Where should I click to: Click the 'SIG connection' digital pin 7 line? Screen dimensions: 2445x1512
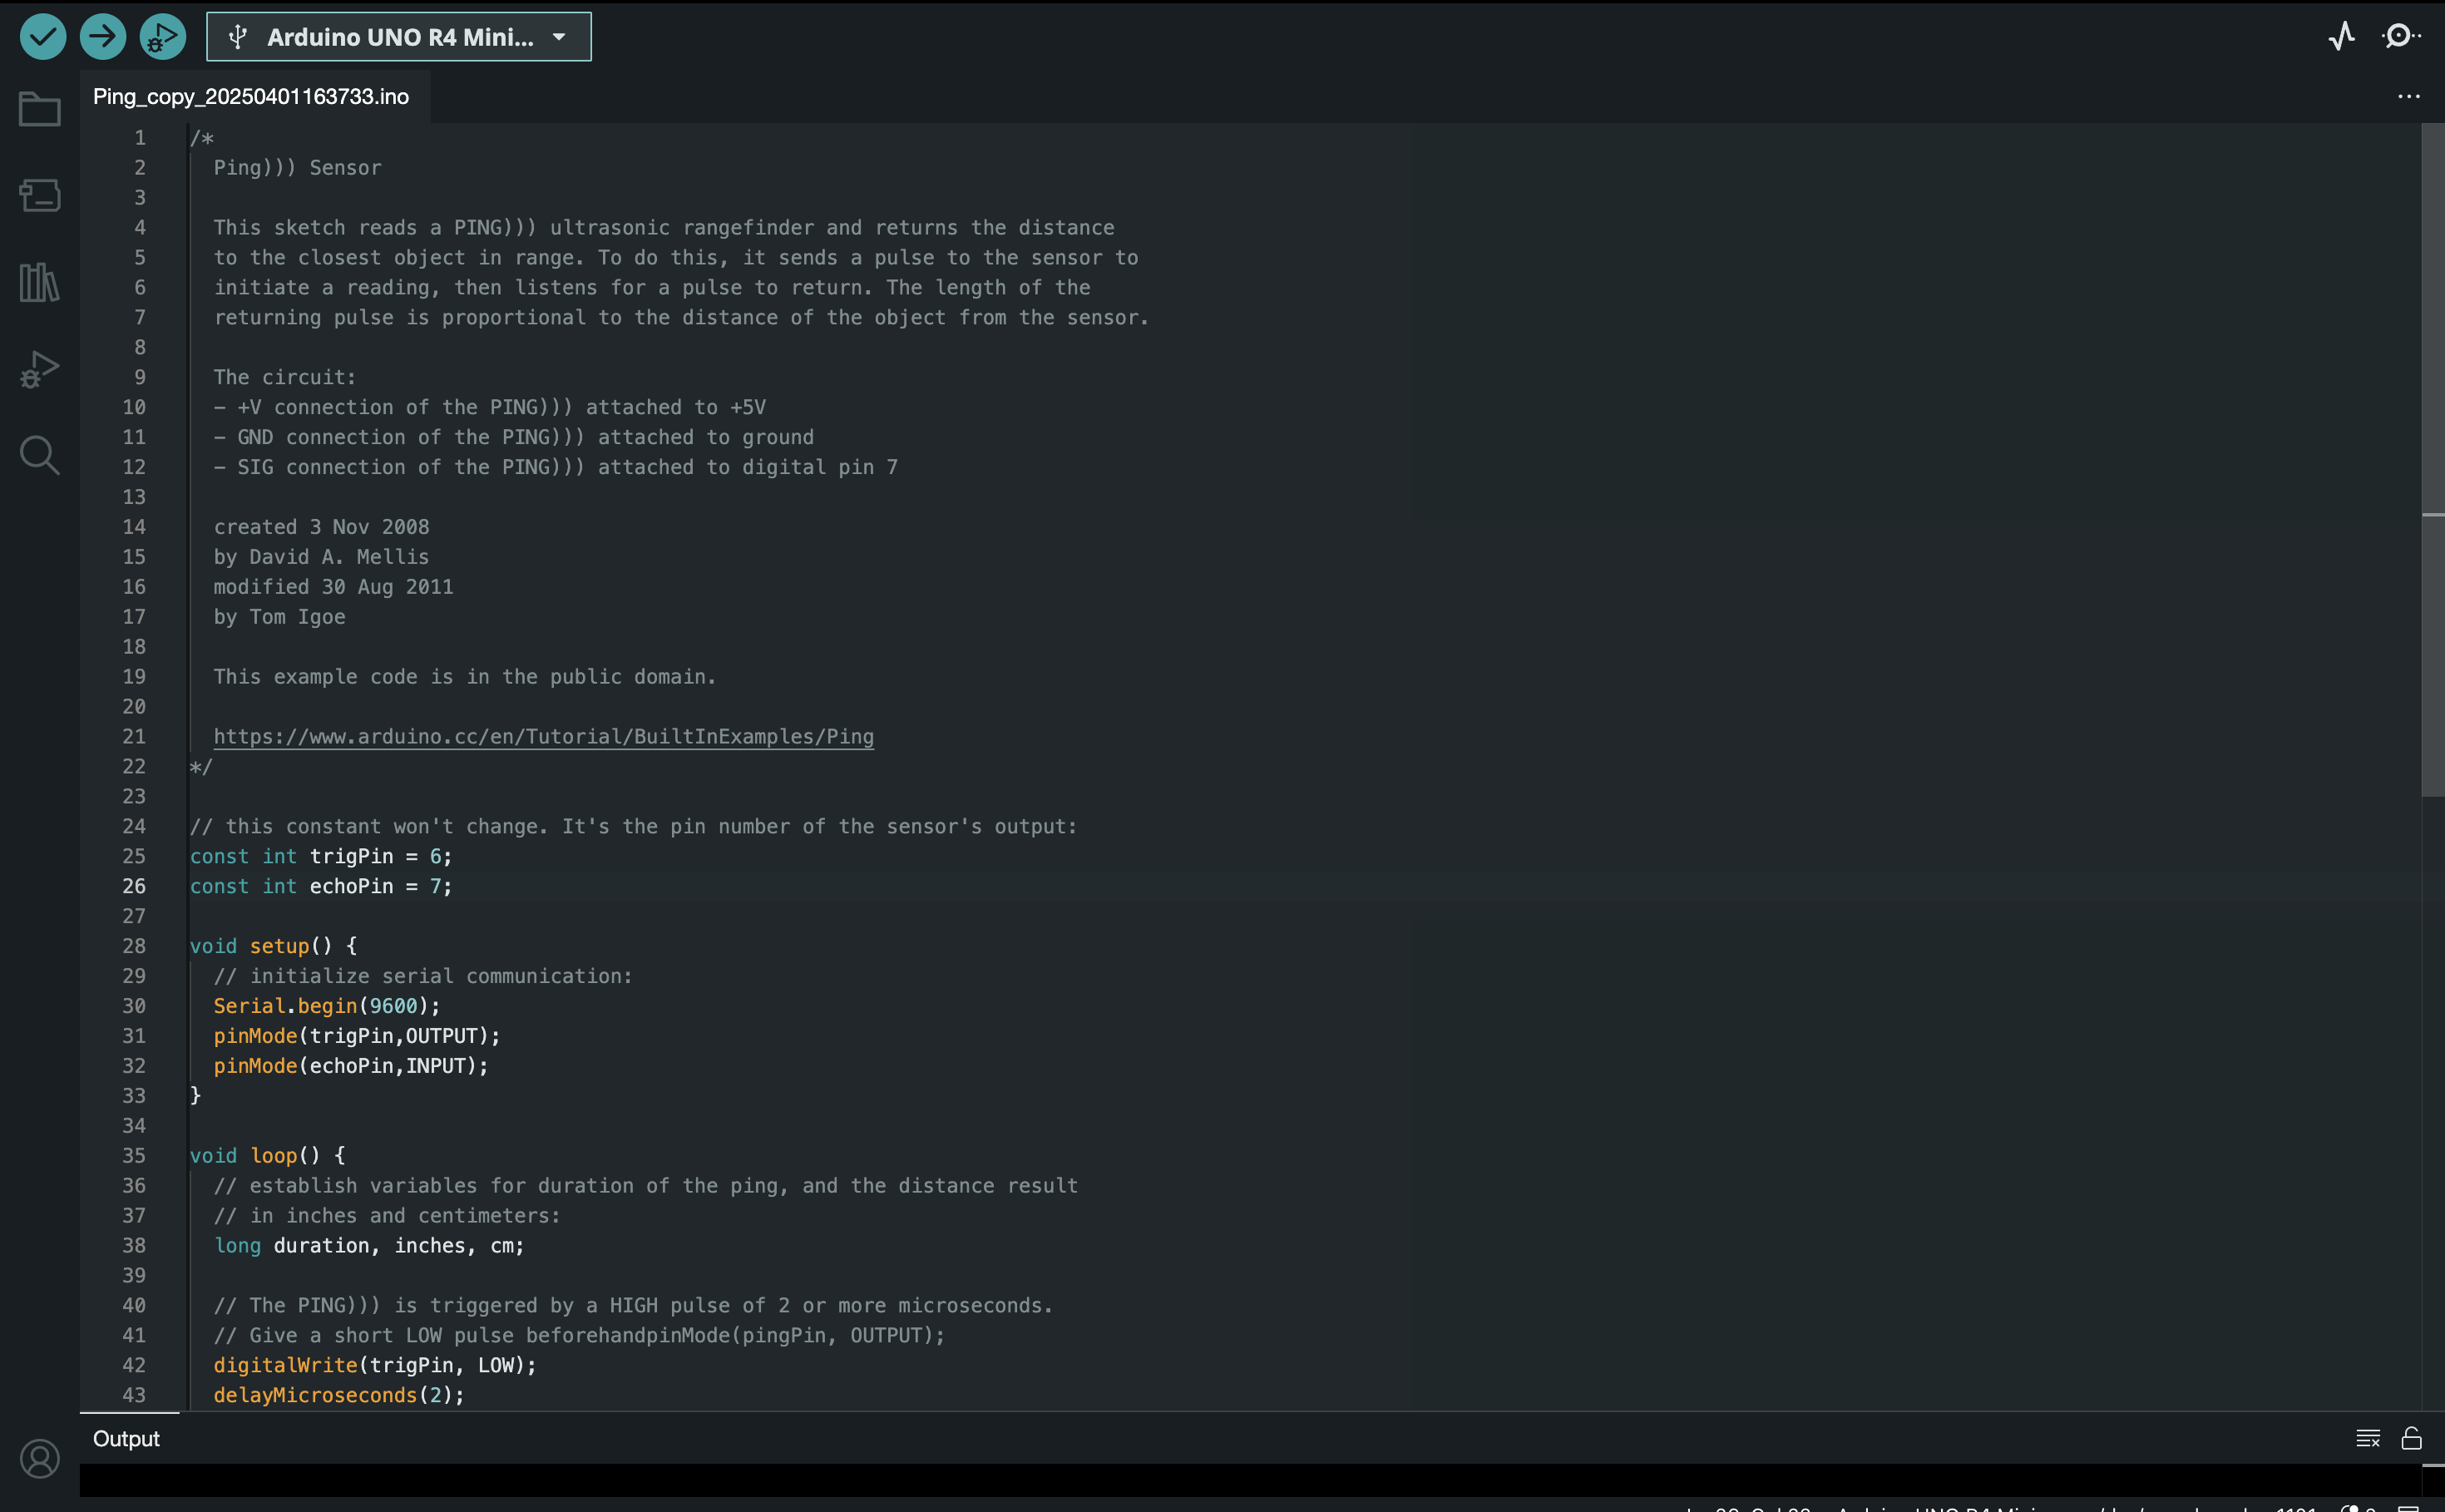pyautogui.click(x=556, y=467)
